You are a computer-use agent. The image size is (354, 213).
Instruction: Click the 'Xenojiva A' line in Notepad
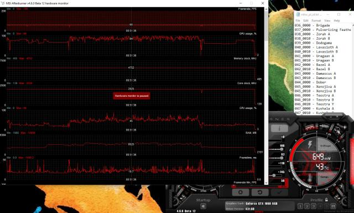click(x=315, y=86)
